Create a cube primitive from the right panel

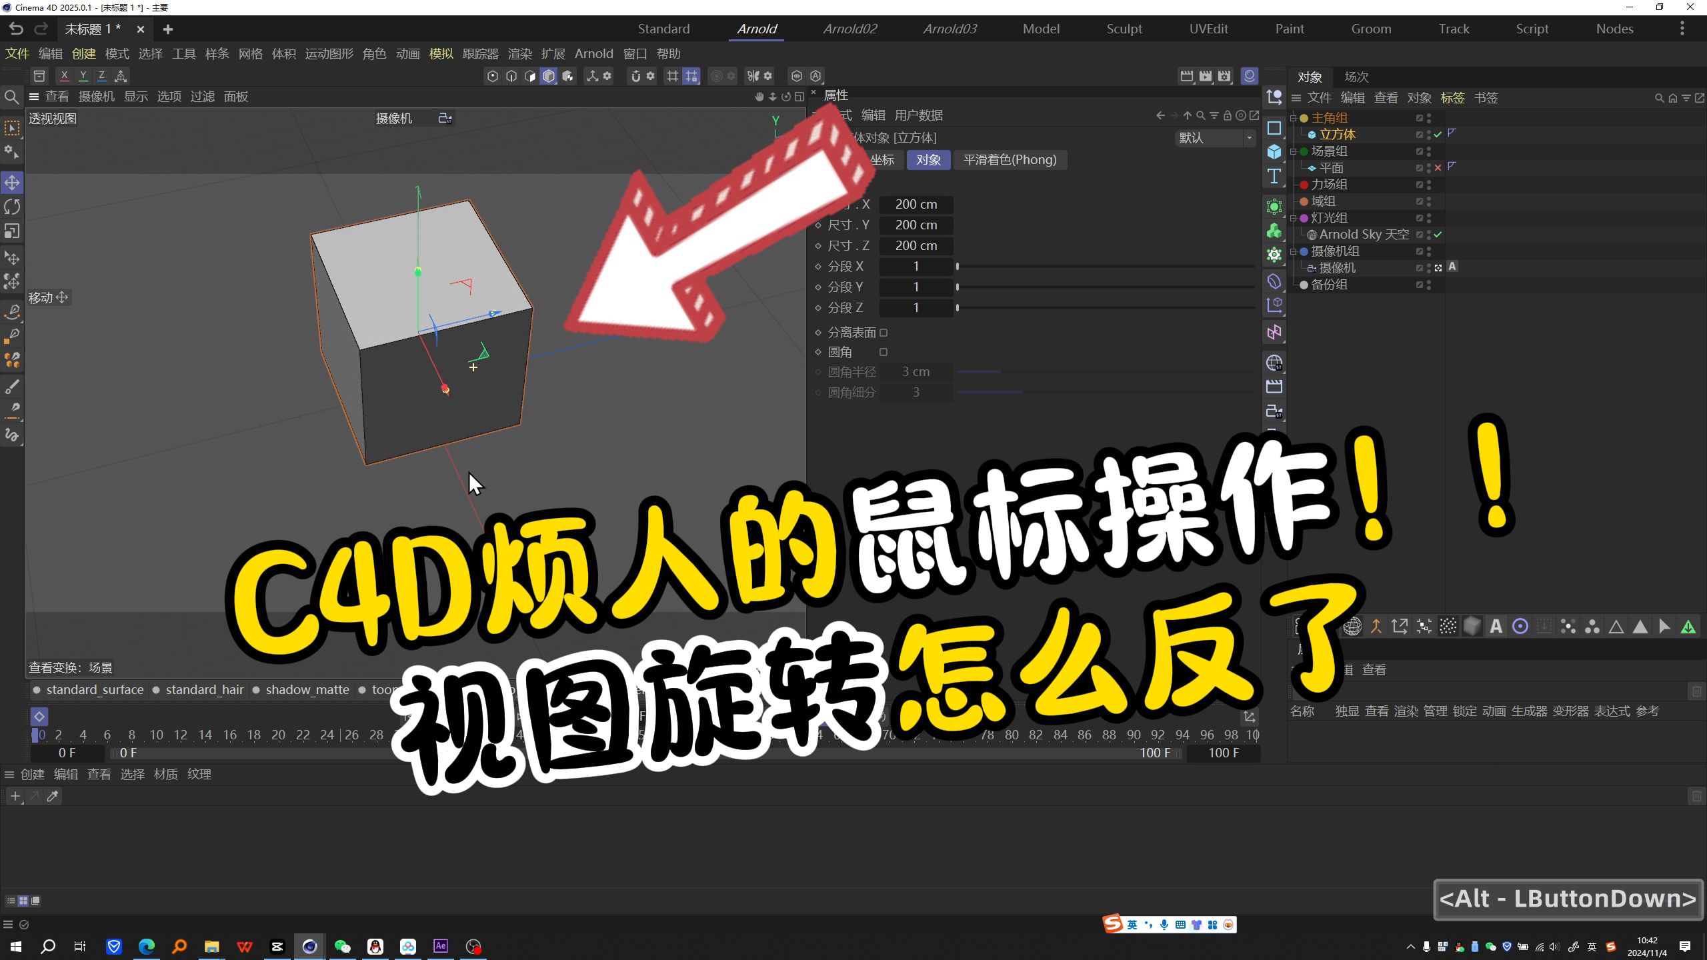[1274, 151]
